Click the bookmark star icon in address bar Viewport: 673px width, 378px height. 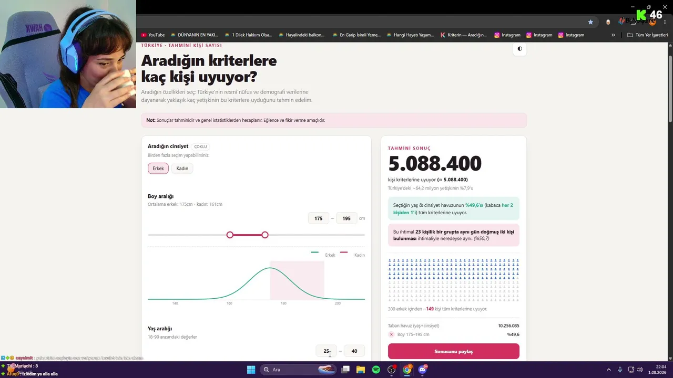point(590,22)
